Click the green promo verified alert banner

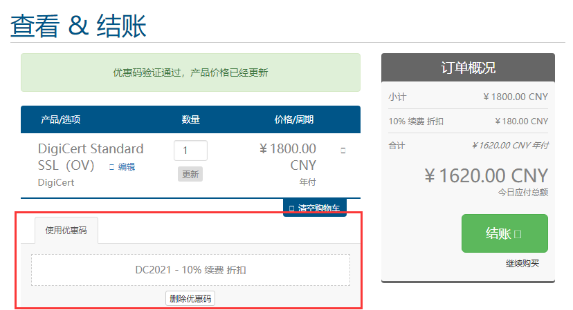[x=190, y=72]
